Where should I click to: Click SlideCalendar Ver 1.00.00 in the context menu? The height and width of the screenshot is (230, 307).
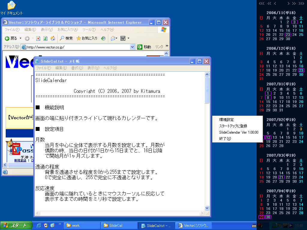coord(237,132)
